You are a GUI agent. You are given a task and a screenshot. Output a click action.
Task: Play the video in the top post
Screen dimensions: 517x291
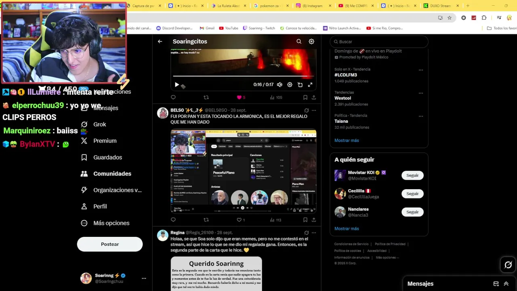(177, 85)
